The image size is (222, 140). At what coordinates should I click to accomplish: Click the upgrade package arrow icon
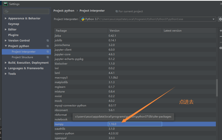pos(221,42)
